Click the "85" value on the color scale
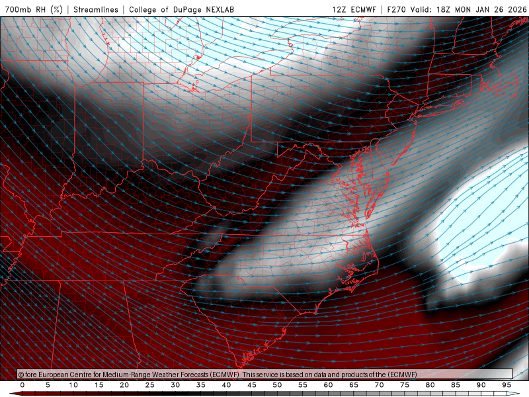The image size is (529, 397). [456, 385]
